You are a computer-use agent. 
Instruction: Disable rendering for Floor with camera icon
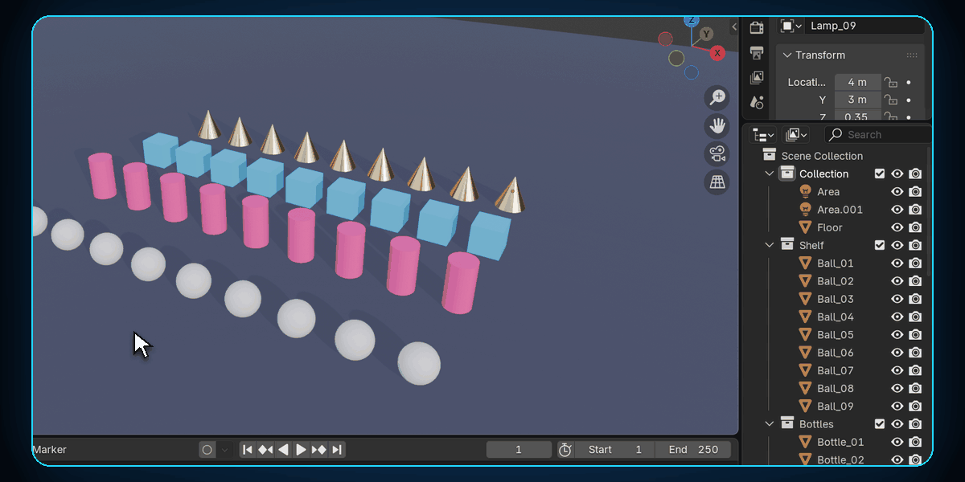(x=915, y=227)
